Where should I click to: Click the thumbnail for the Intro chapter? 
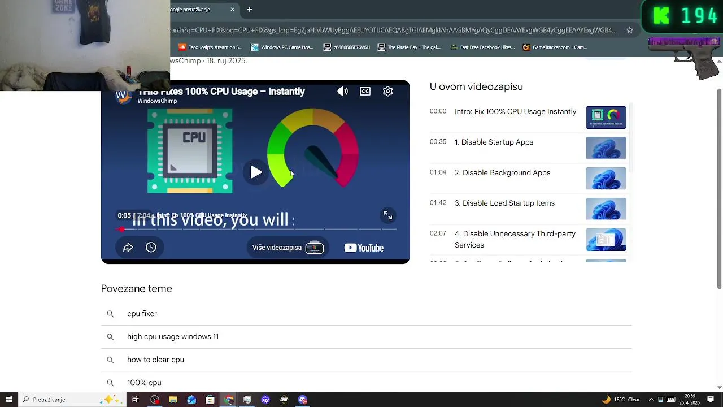[x=606, y=118]
